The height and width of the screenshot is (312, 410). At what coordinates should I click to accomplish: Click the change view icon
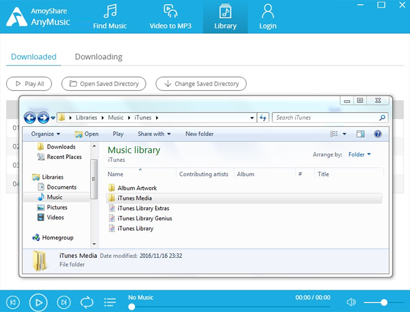pos(334,134)
